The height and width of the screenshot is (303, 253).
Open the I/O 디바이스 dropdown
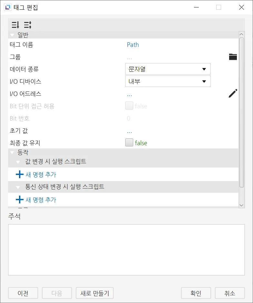tap(168, 81)
